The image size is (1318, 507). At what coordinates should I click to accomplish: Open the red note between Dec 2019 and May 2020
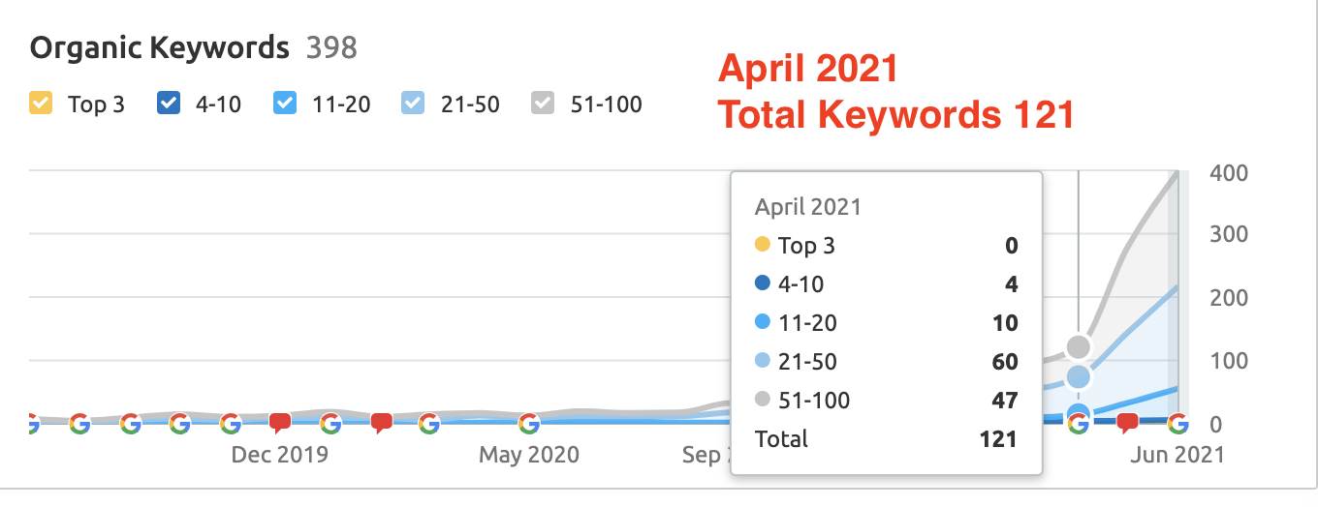pos(381,423)
